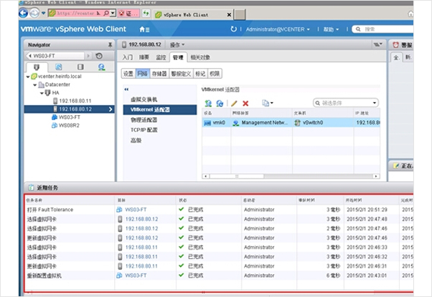Click the refresh network icon in VMkernel toolbar
The image size is (432, 297).
point(220,103)
